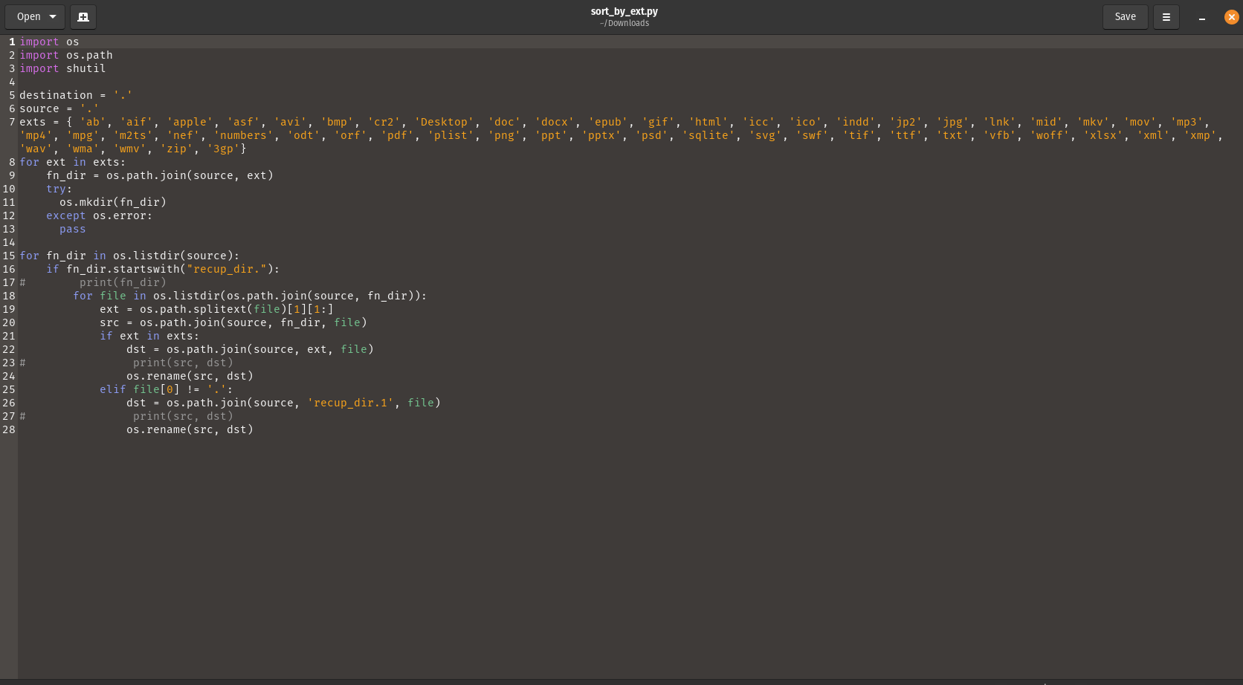The image size is (1243, 685).
Task: Click the except os.error: line
Action: click(x=99, y=215)
